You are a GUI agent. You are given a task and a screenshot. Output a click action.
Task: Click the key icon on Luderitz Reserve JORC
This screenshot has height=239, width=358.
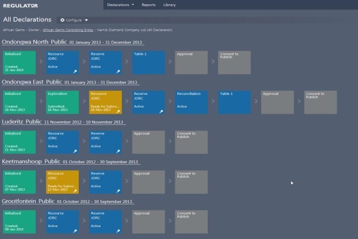(x=118, y=151)
